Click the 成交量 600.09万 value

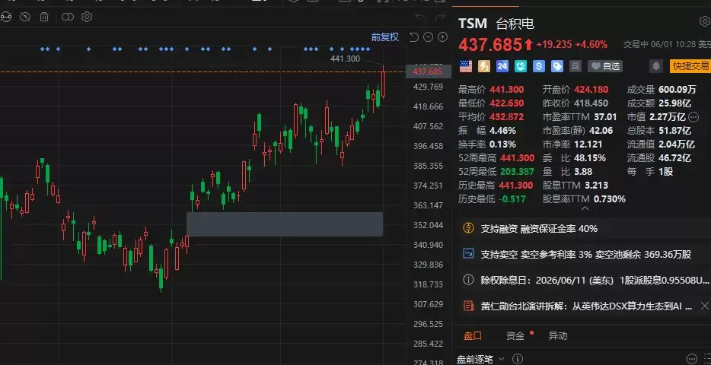click(676, 89)
